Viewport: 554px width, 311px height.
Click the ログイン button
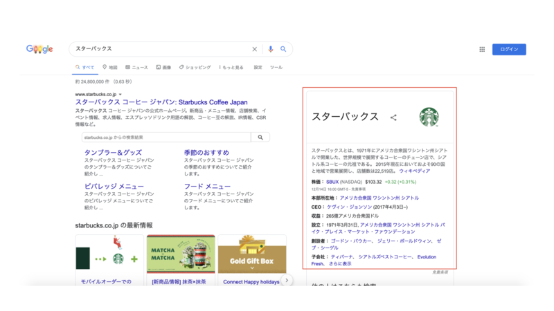coord(509,49)
